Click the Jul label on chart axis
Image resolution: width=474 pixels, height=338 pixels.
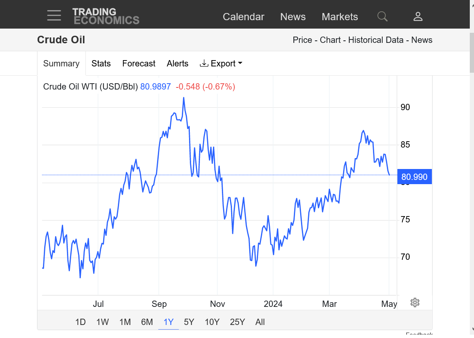click(98, 304)
